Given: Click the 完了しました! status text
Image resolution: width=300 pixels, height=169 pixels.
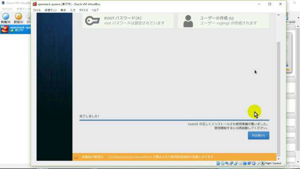Looking at the screenshot, I should coord(89,116).
